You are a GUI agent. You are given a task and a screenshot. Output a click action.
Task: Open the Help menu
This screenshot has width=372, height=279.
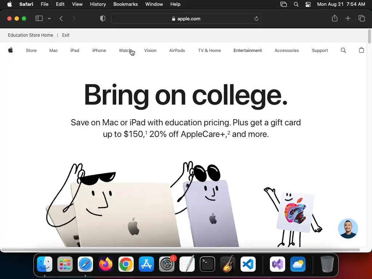175,4
